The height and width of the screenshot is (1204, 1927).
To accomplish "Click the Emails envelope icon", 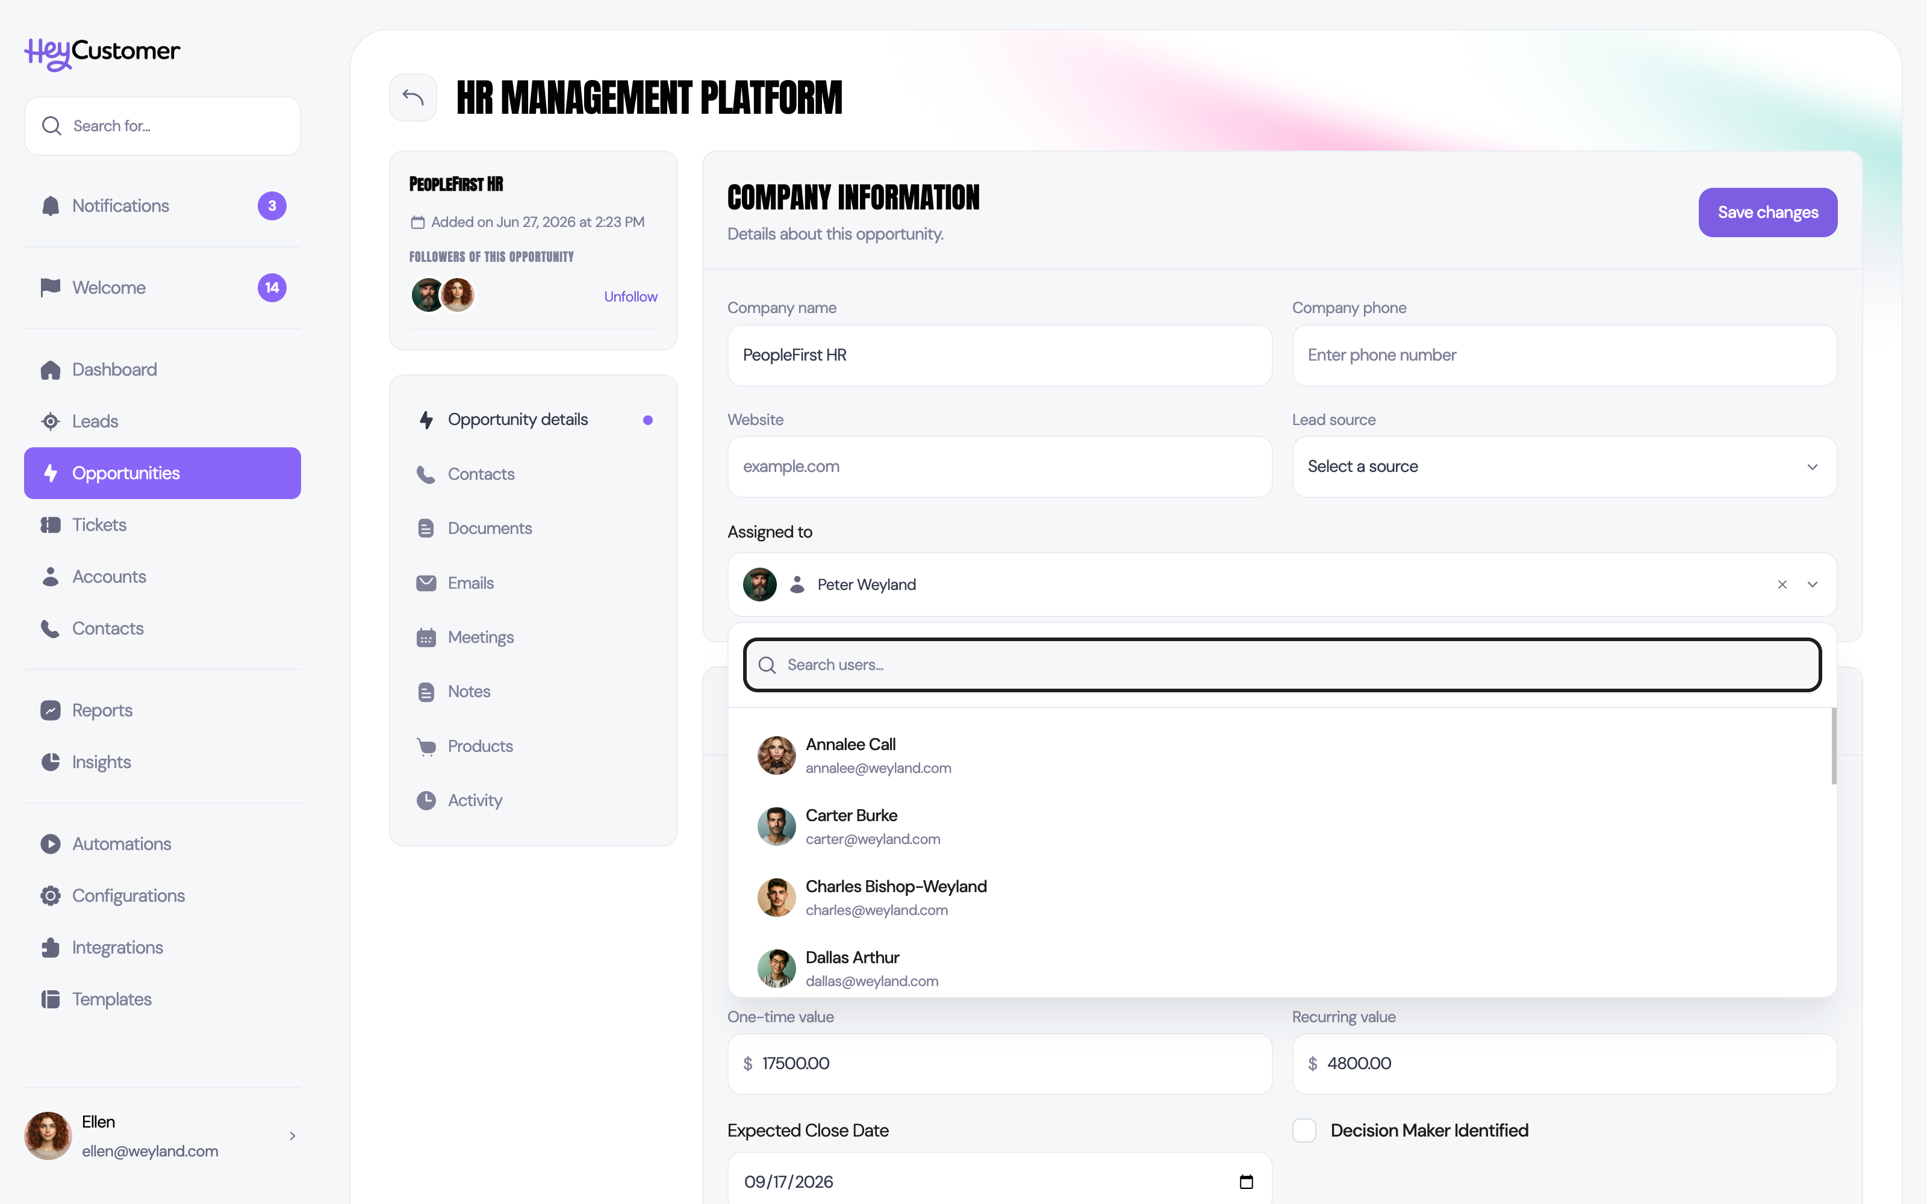I will coord(426,583).
